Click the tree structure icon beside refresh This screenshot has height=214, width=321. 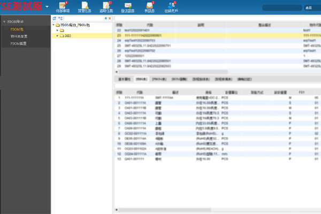click(x=60, y=18)
